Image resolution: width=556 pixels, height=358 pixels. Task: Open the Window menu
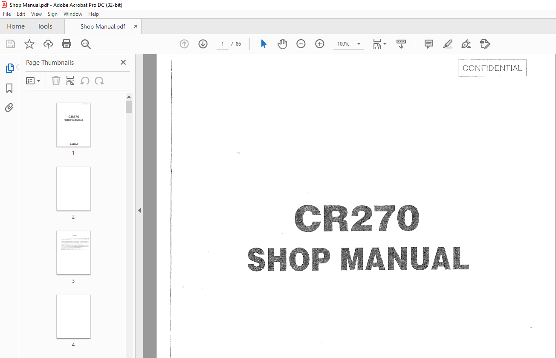coord(73,14)
